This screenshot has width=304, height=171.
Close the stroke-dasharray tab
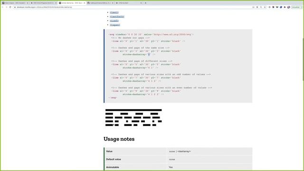point(84,3)
